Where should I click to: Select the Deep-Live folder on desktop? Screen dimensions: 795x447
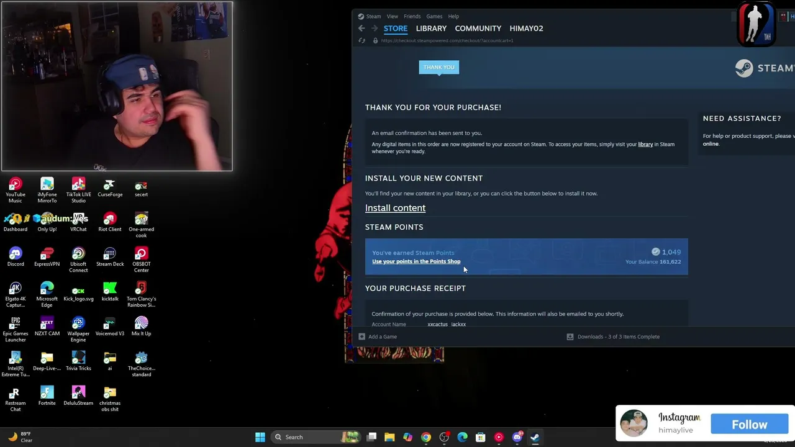[x=47, y=361]
